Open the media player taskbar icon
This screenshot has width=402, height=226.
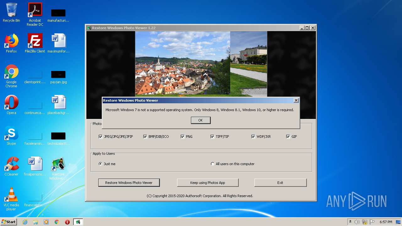click(46, 222)
